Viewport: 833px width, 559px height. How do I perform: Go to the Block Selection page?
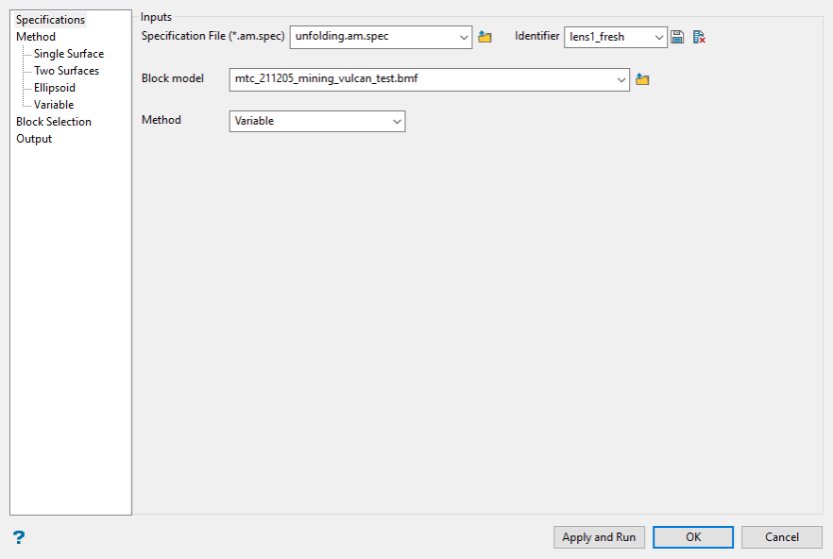pos(54,122)
